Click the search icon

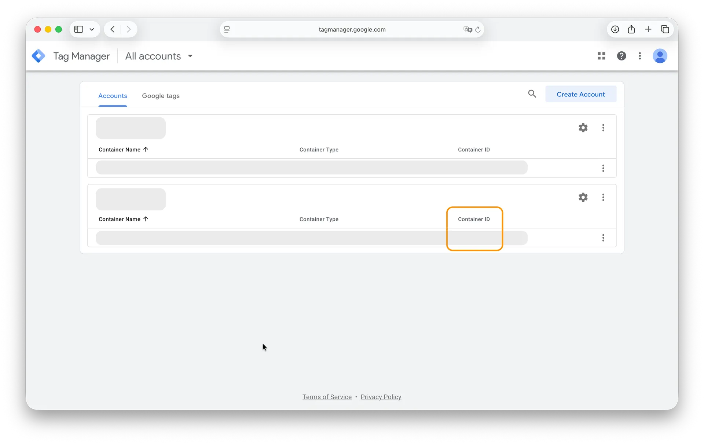click(532, 94)
